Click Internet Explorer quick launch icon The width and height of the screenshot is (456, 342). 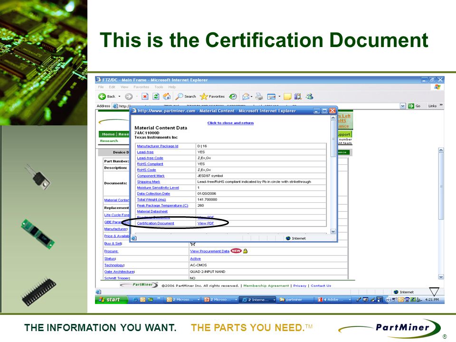click(x=135, y=300)
